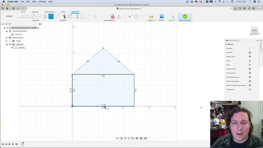
Task: Click the Measure tool in Inspect
Action: (x=151, y=16)
